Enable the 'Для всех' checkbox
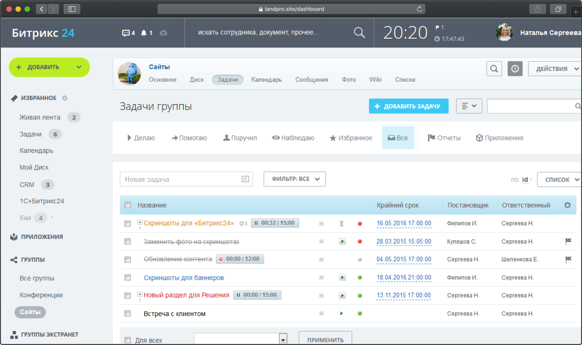The height and width of the screenshot is (345, 582). click(128, 340)
